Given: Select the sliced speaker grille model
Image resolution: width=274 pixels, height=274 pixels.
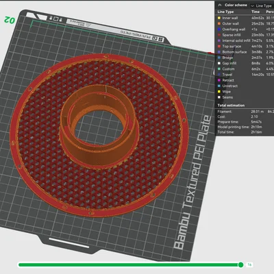Looking at the screenshot, I should pos(99,135).
